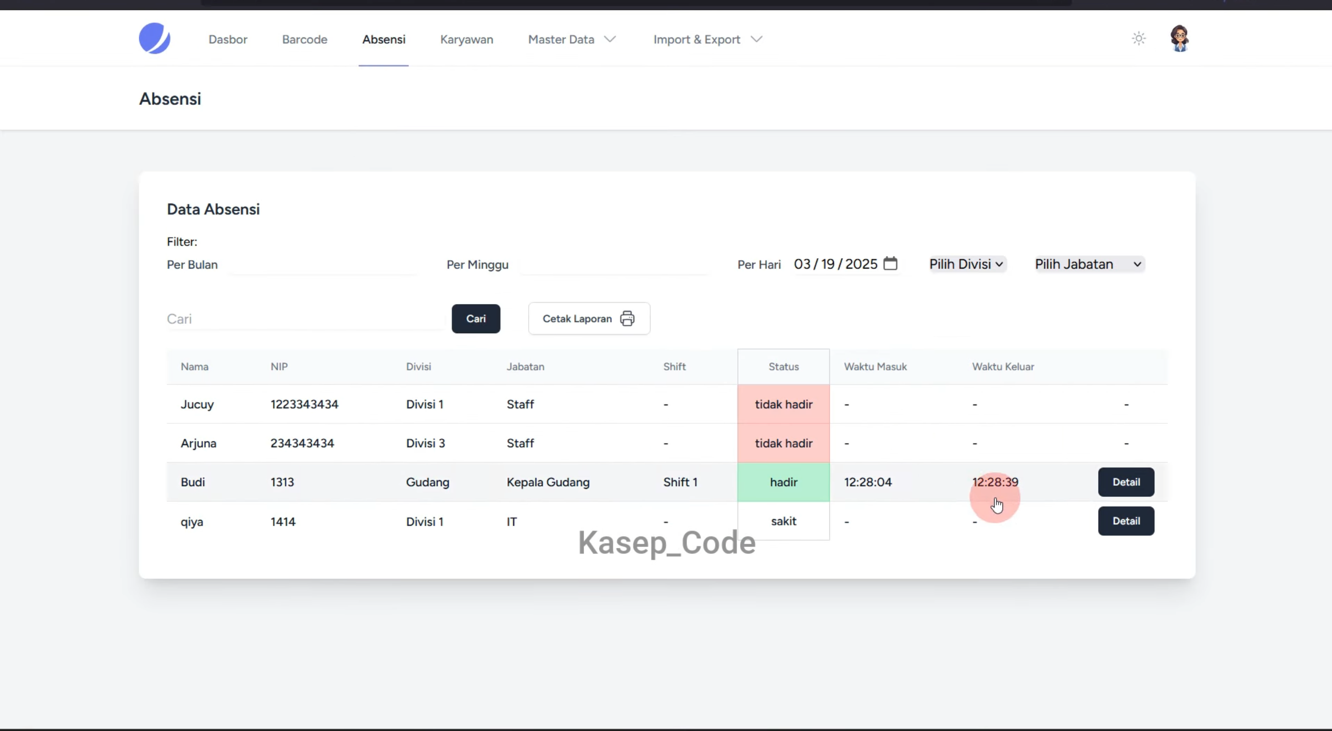Select the name qiya in the table
This screenshot has height=731, width=1332.
(x=192, y=522)
